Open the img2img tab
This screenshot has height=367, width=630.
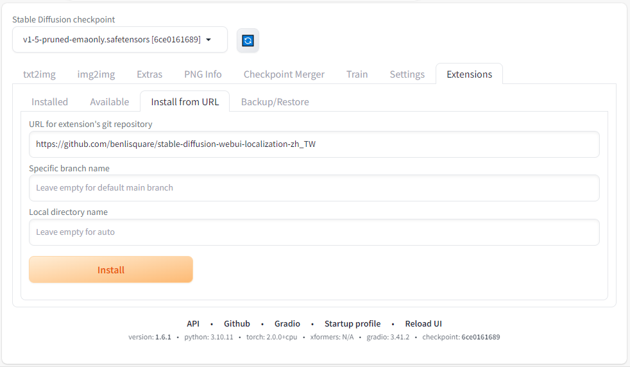96,74
